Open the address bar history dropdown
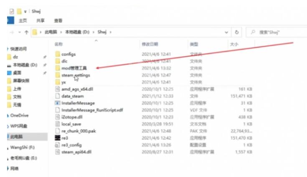The image size is (307, 177). (x=226, y=32)
